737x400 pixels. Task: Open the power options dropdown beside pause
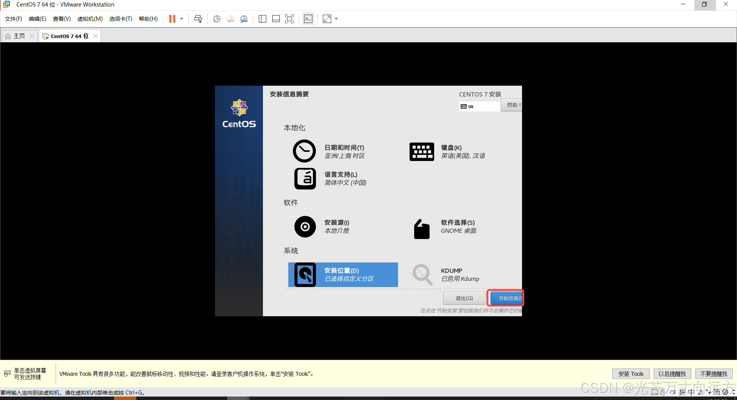click(182, 19)
